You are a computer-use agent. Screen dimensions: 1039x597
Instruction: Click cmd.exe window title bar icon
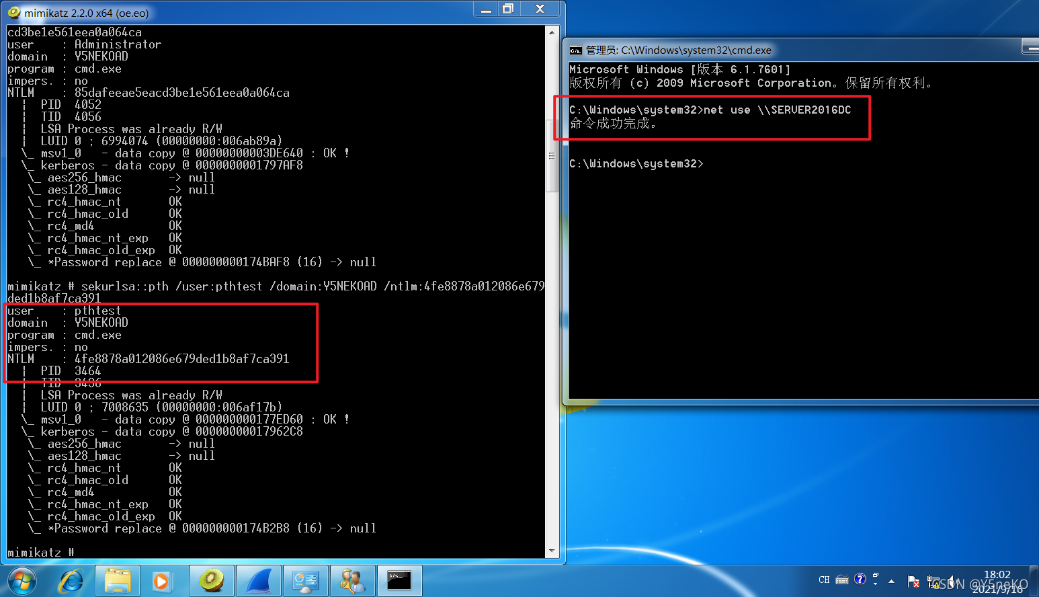pos(575,50)
